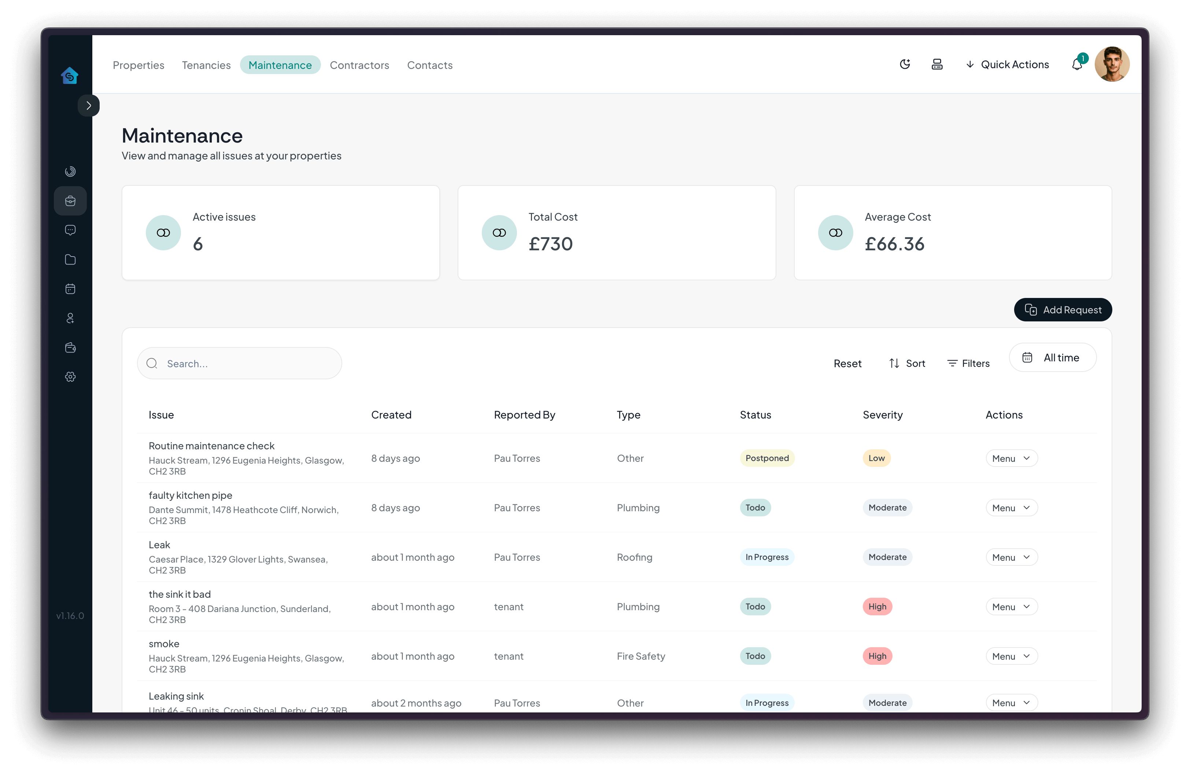Open Menu for the Leaking sink row
Viewport: 1190px width, 774px height.
pyautogui.click(x=1012, y=703)
